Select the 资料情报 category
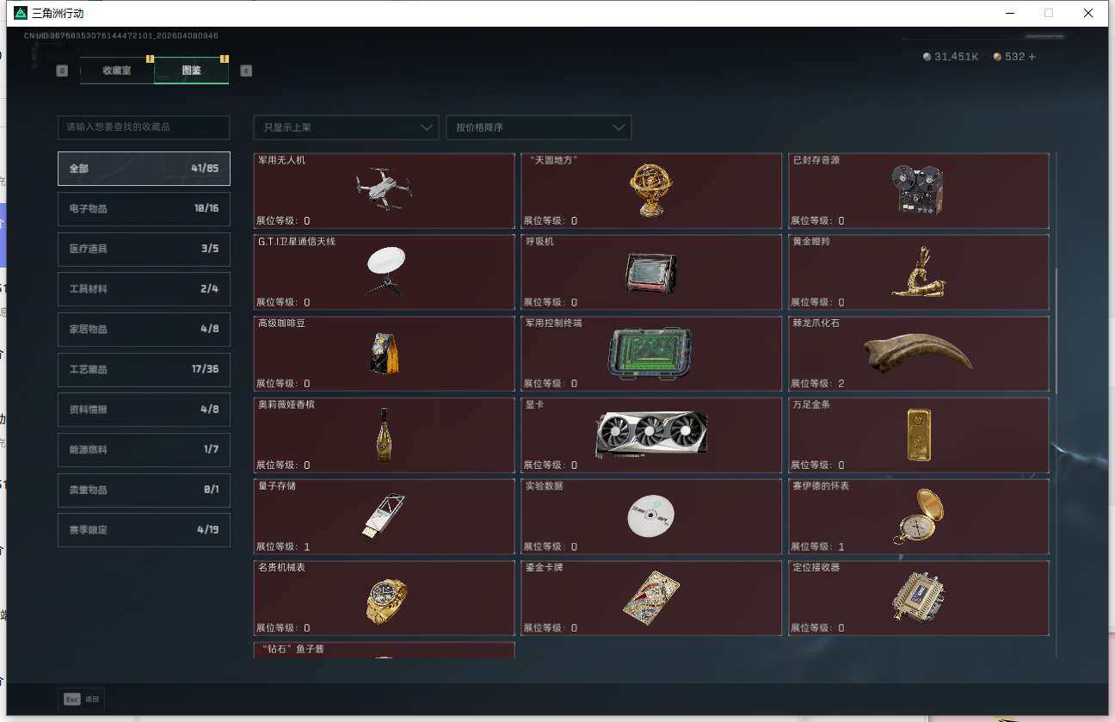The height and width of the screenshot is (722, 1115). point(144,410)
